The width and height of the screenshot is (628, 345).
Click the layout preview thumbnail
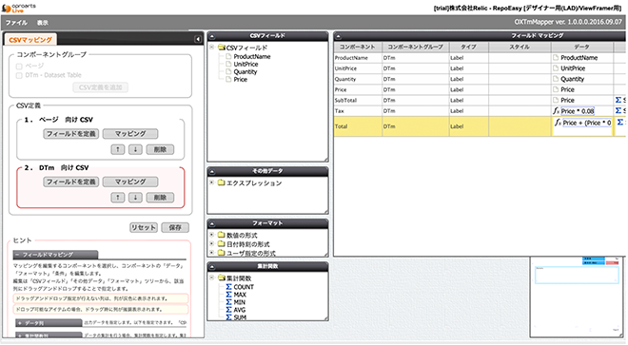pos(578,297)
